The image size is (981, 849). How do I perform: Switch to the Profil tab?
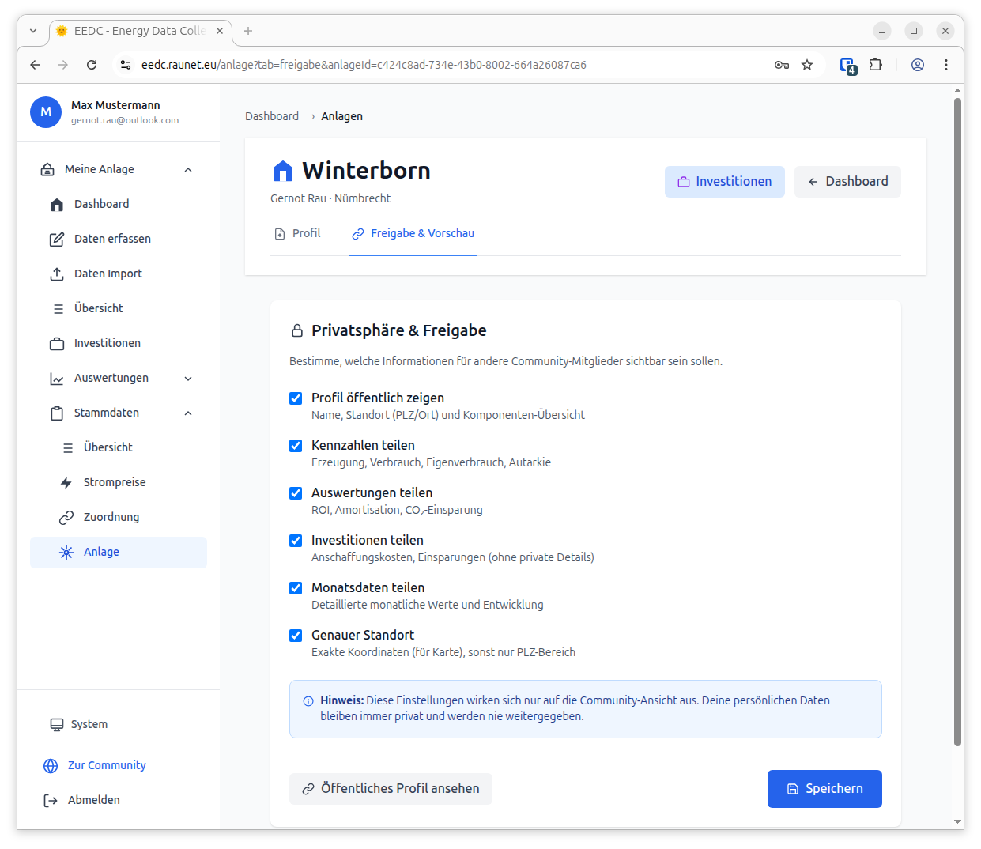(x=297, y=233)
